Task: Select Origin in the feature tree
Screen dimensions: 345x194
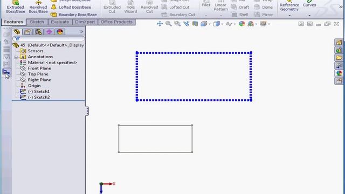Action: [30, 86]
